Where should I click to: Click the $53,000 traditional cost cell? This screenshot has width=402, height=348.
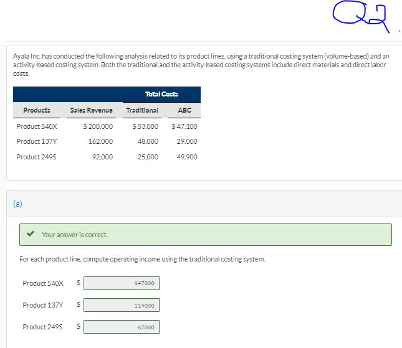click(x=145, y=126)
